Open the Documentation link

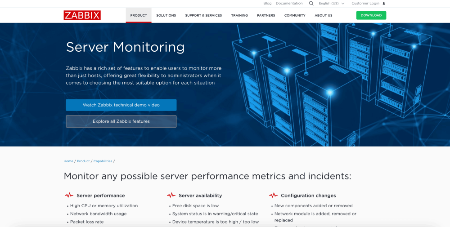tap(289, 4)
